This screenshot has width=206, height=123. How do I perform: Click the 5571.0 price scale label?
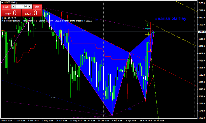(x=201, y=111)
